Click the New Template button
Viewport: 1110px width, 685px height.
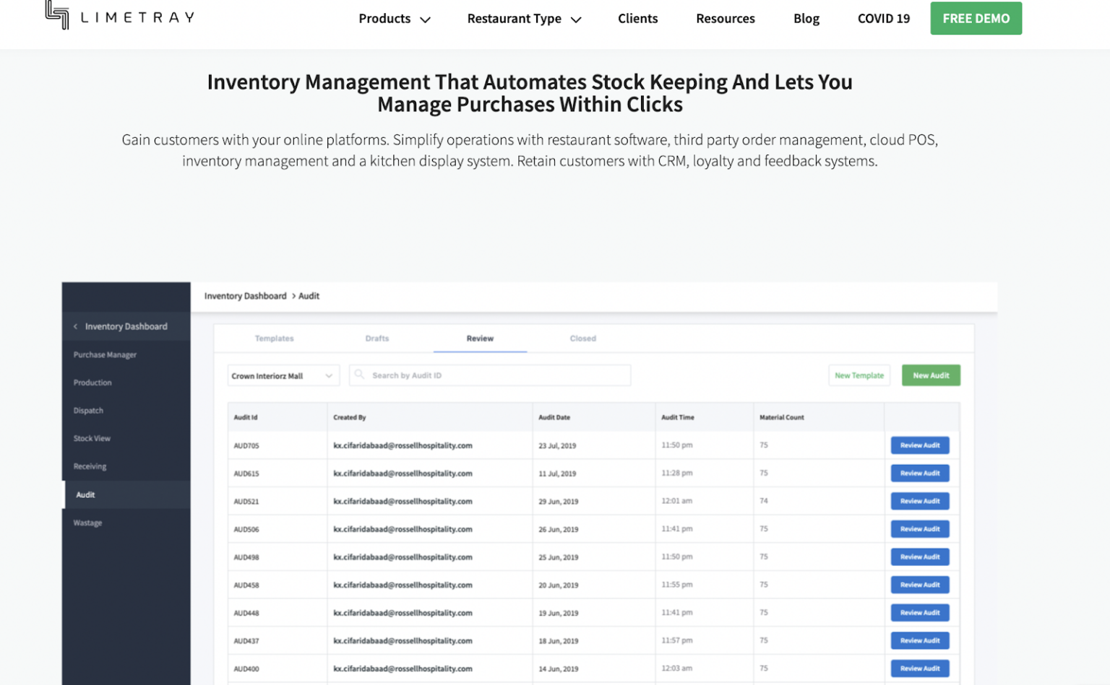point(859,375)
